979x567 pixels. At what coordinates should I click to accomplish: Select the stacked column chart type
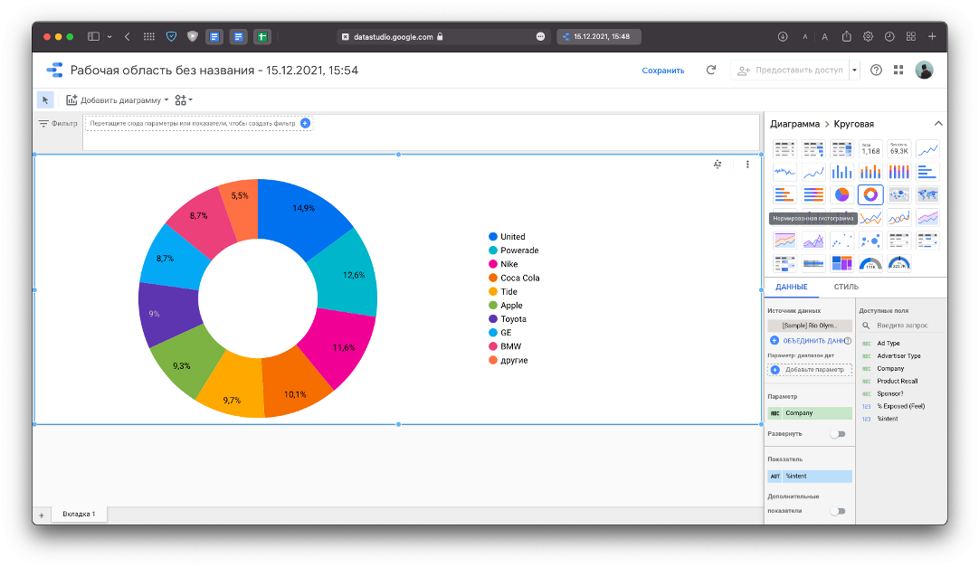click(x=870, y=172)
